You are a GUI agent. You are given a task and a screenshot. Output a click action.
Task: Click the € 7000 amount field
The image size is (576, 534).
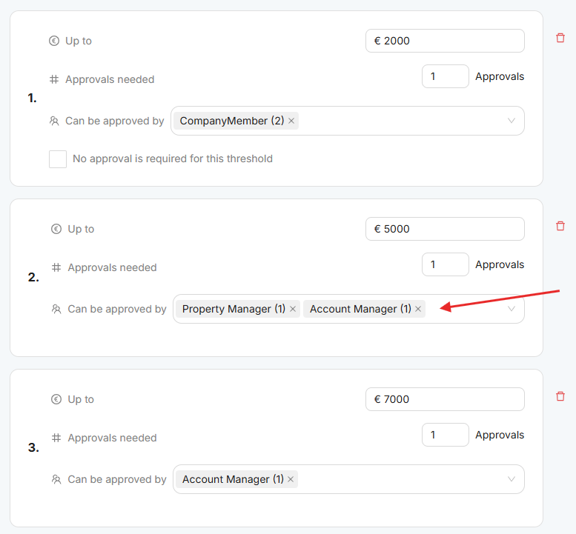click(445, 399)
